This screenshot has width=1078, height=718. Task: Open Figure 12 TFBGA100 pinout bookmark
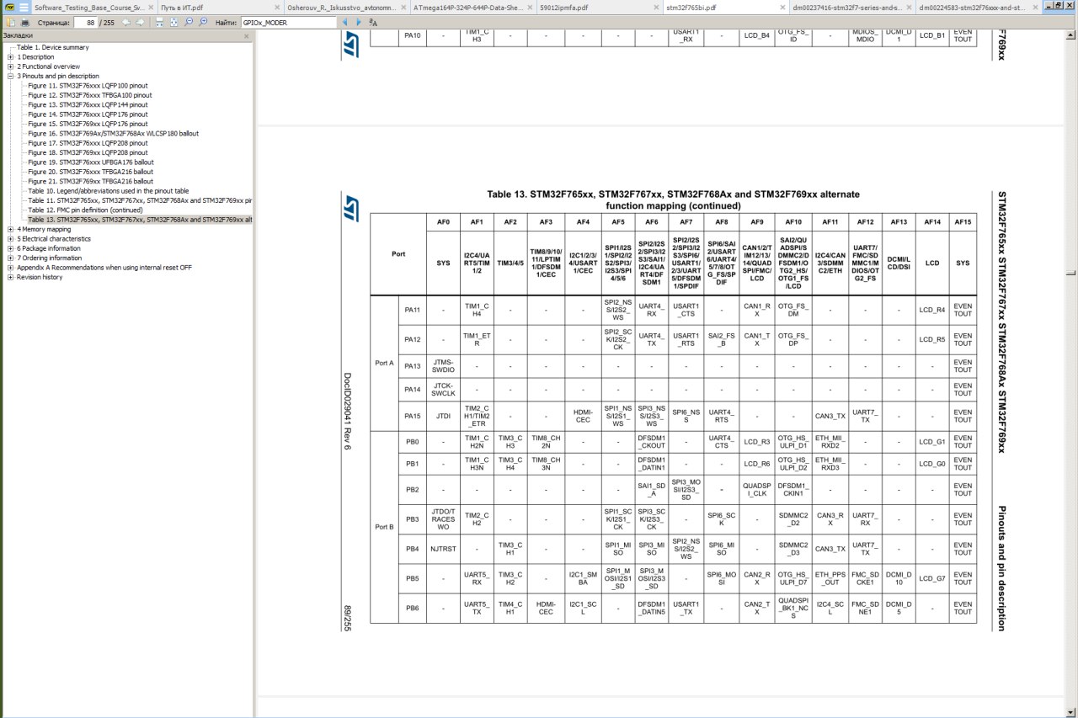click(89, 95)
